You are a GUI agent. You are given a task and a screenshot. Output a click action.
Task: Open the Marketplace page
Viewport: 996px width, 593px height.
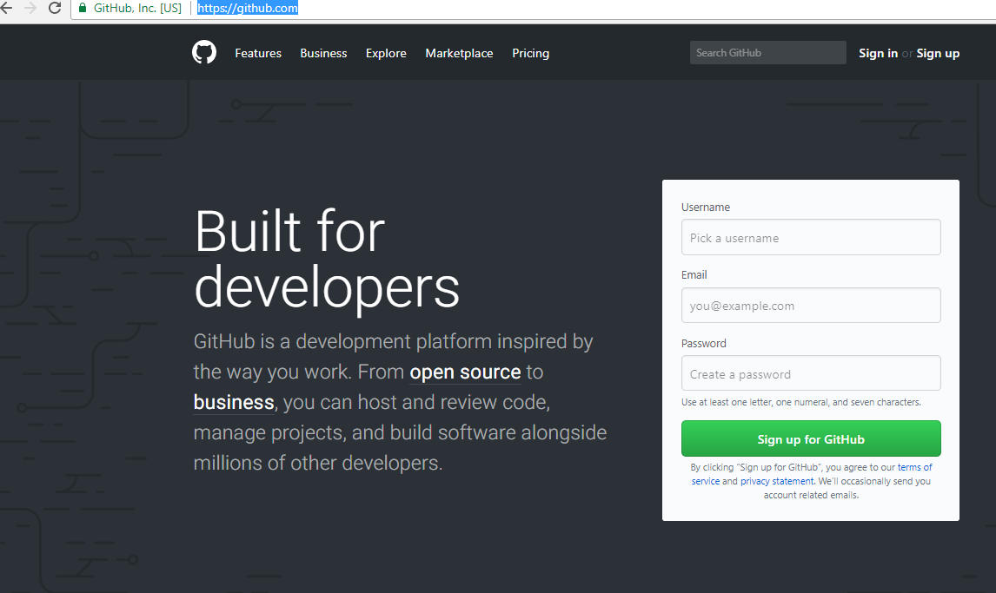[459, 53]
